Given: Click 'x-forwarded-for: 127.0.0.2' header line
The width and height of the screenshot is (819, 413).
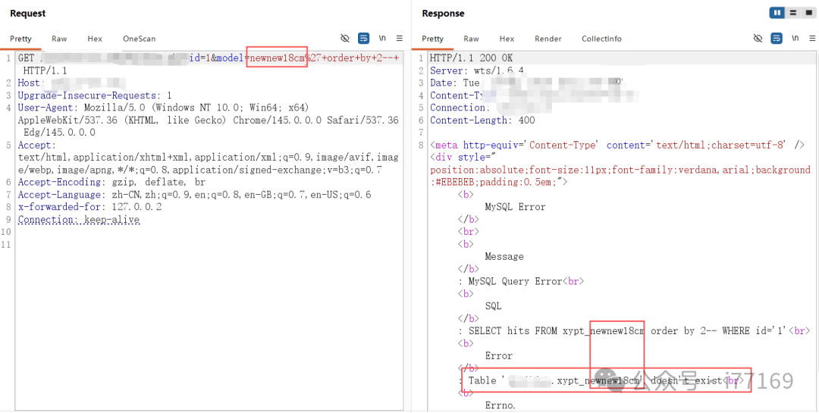Looking at the screenshot, I should (89, 207).
